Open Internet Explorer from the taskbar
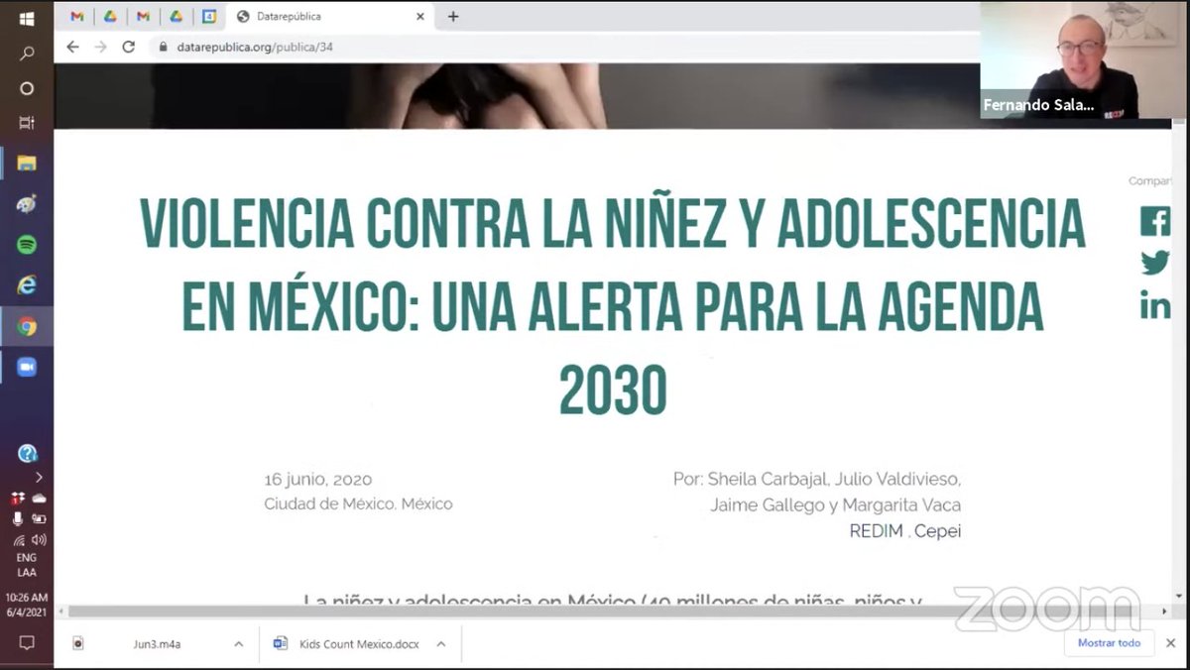This screenshot has height=670, width=1190. (x=27, y=285)
